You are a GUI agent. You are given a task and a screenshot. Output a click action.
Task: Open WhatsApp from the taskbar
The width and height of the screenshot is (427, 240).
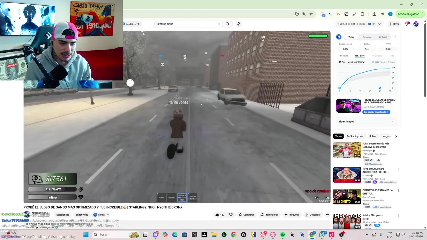pos(322,235)
